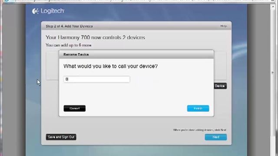Open the Help link
The height and width of the screenshot is (156, 278).
click(x=224, y=26)
